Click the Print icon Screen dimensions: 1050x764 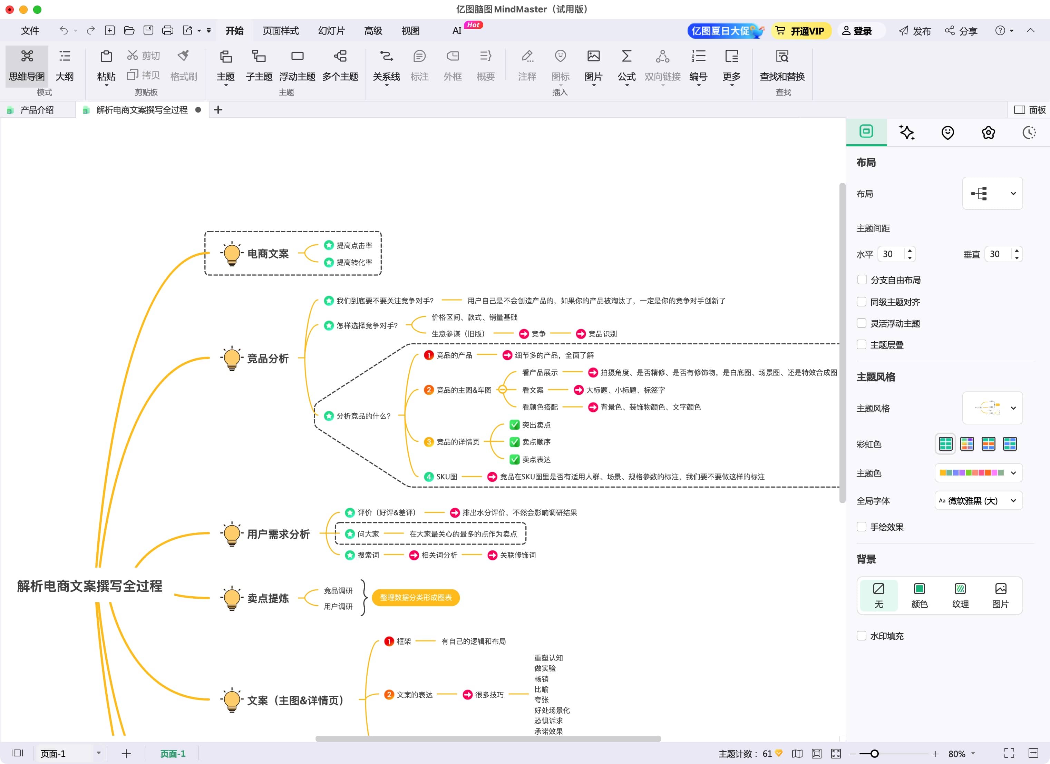click(x=168, y=31)
